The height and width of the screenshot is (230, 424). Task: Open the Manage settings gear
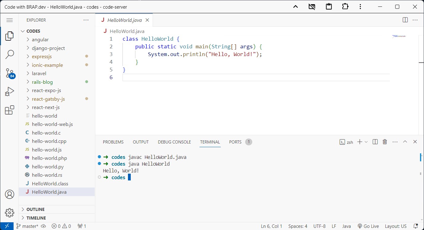coord(9,213)
